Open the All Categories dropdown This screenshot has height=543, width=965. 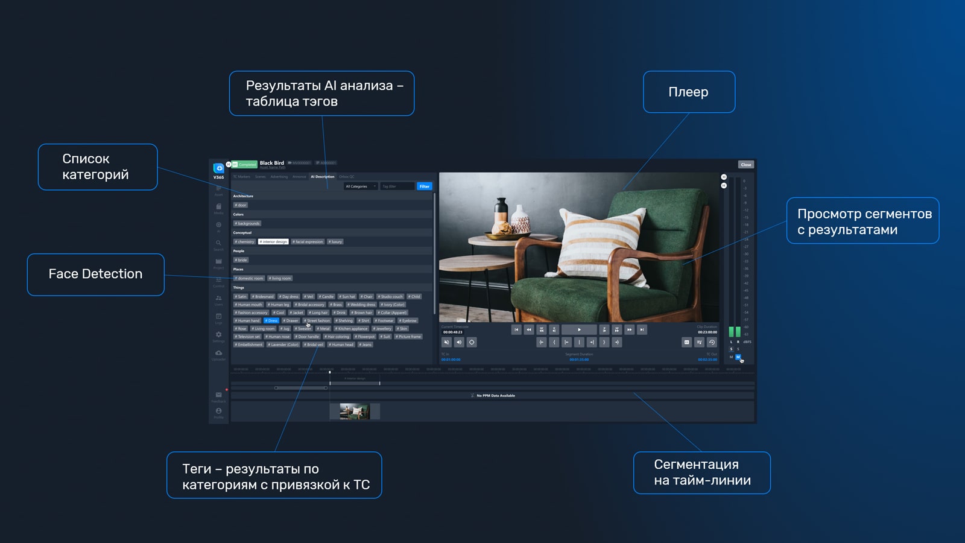pyautogui.click(x=361, y=186)
